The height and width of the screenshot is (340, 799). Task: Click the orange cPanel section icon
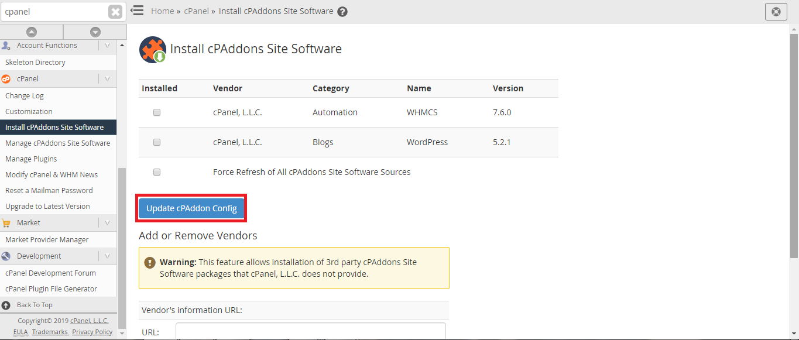(6, 78)
